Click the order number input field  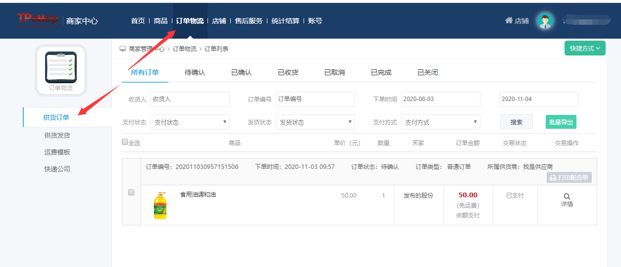(315, 99)
